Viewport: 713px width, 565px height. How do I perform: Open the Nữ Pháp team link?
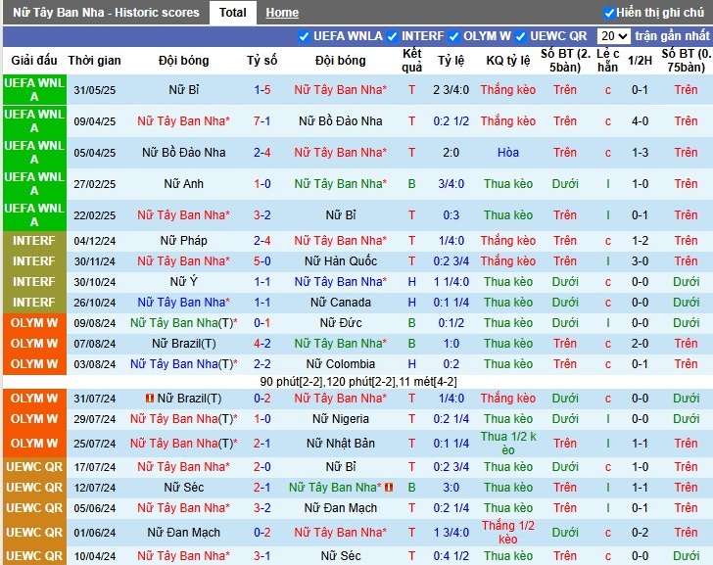[x=184, y=241]
